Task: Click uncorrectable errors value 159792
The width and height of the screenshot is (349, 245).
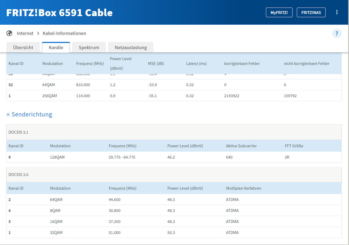Action: (x=290, y=96)
